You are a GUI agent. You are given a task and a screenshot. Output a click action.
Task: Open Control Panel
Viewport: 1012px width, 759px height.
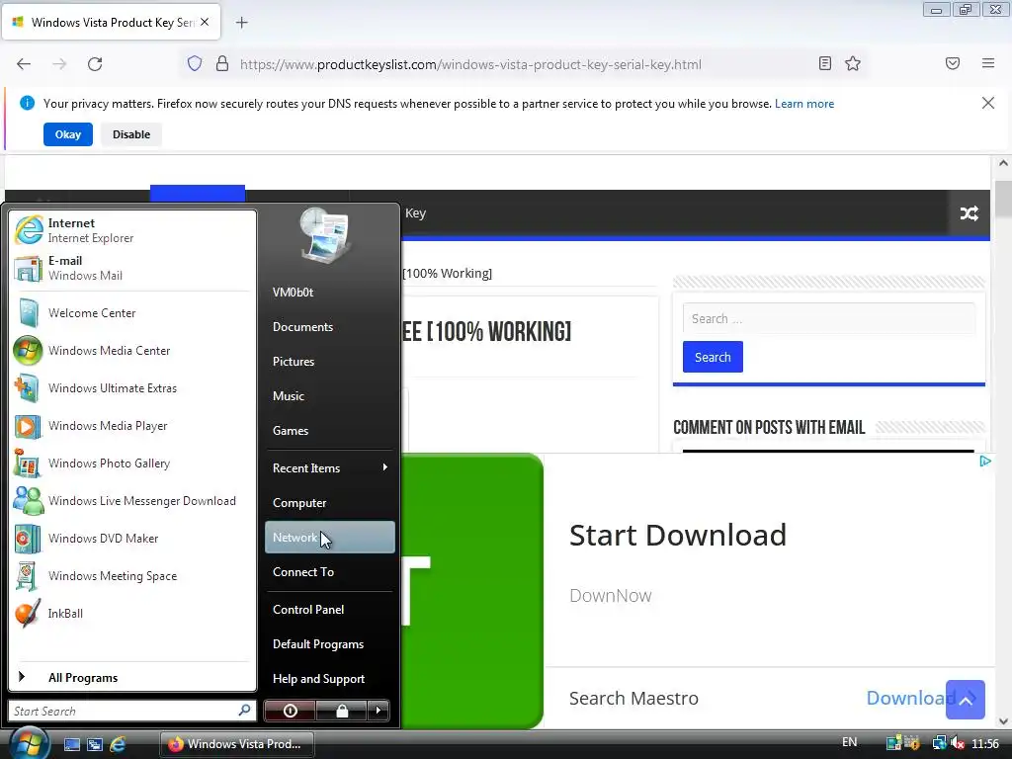click(x=329, y=609)
